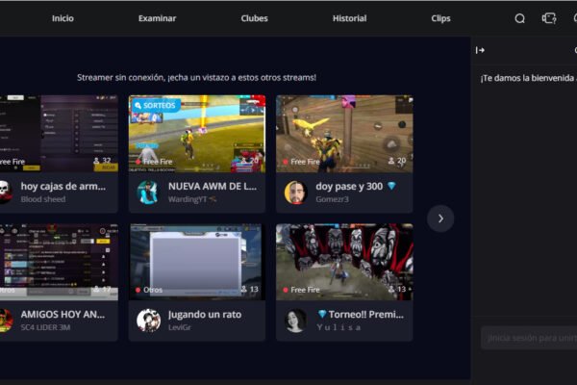Open Yulisa streamer avatar

[x=296, y=321]
